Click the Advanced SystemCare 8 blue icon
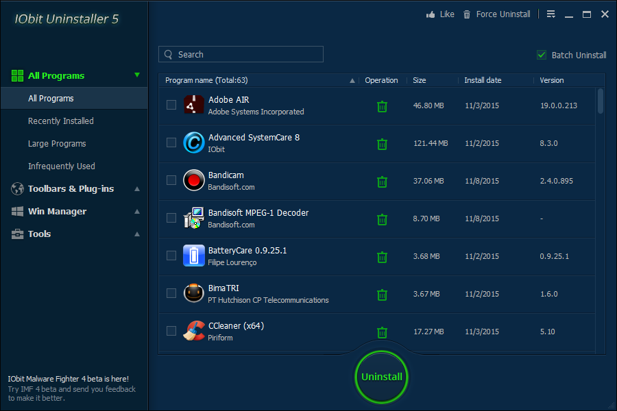 point(193,142)
